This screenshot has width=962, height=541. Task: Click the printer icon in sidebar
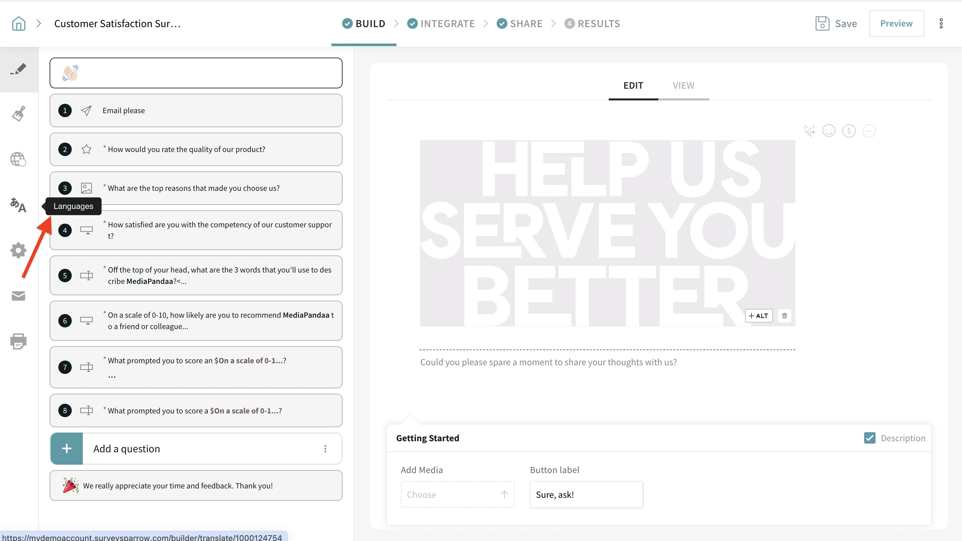[x=18, y=341]
